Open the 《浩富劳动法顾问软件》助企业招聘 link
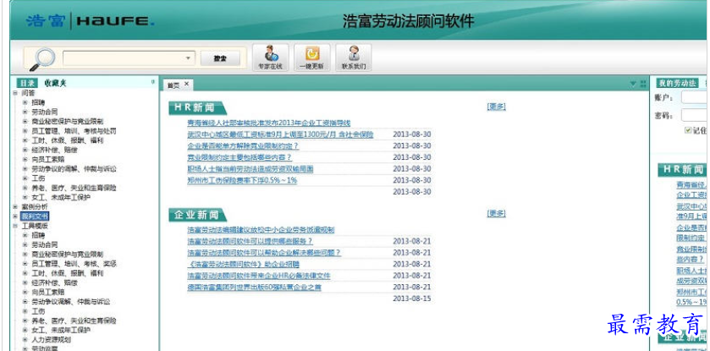The image size is (710, 351). (x=243, y=264)
